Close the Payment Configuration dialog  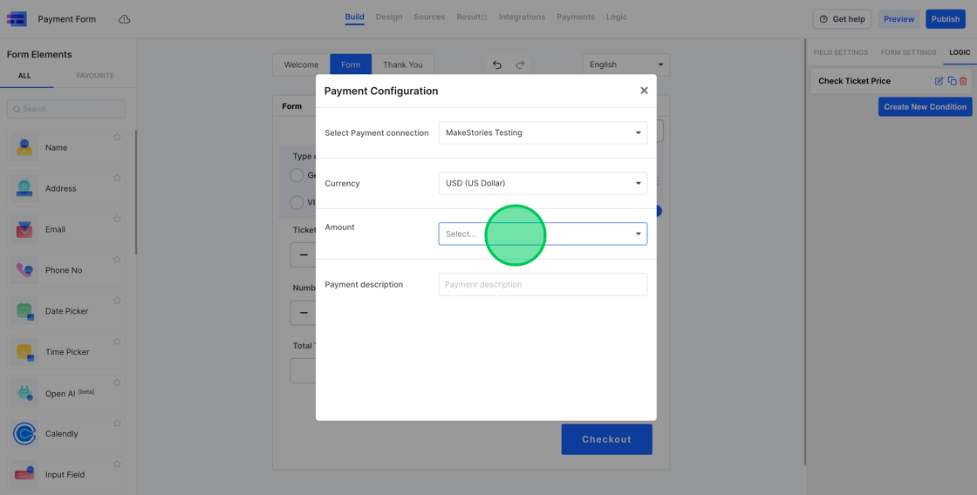(x=644, y=91)
